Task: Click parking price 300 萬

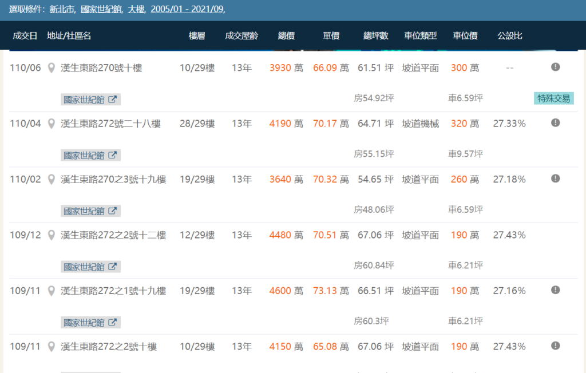Action: coord(465,68)
